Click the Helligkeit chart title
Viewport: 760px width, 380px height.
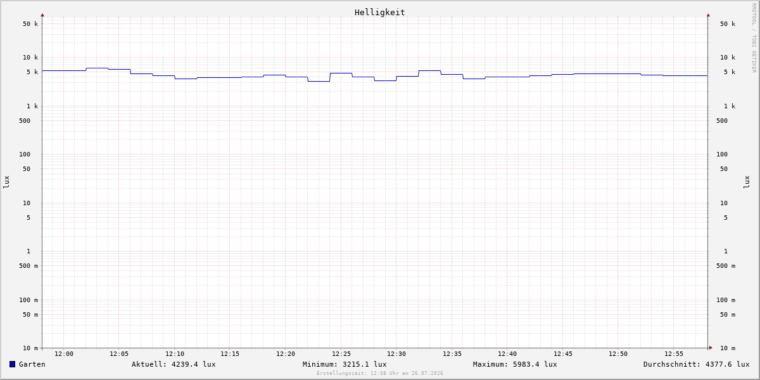(x=380, y=12)
